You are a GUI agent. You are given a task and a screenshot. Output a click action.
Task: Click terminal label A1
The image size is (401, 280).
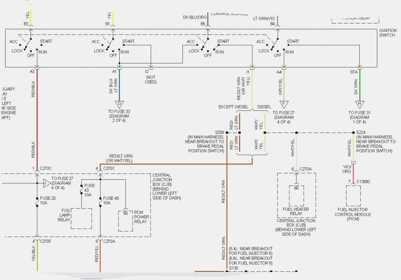[x=114, y=71]
